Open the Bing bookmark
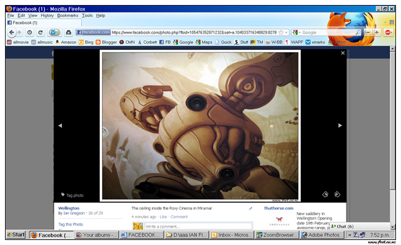401x245 pixels. coord(86,42)
